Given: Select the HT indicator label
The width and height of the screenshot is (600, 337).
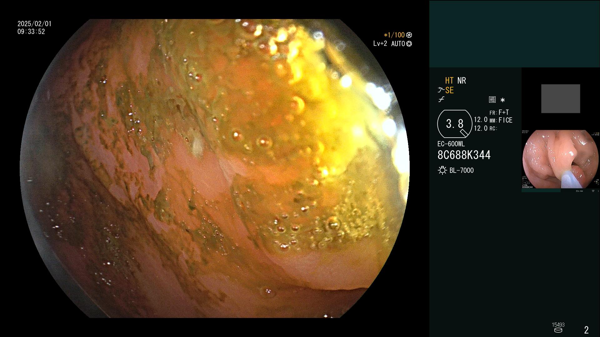Looking at the screenshot, I should click(449, 81).
